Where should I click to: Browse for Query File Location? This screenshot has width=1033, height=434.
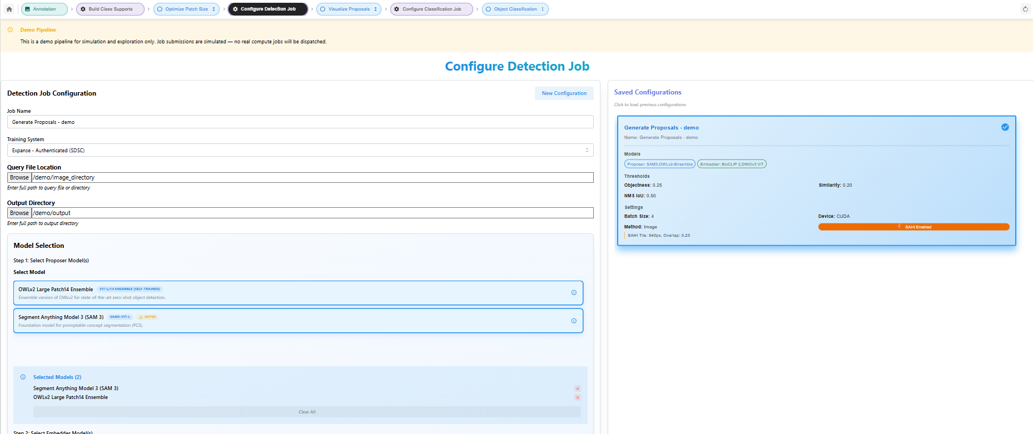pos(19,177)
